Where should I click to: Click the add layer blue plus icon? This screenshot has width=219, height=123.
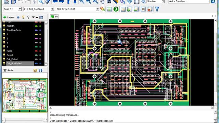coord(18,17)
